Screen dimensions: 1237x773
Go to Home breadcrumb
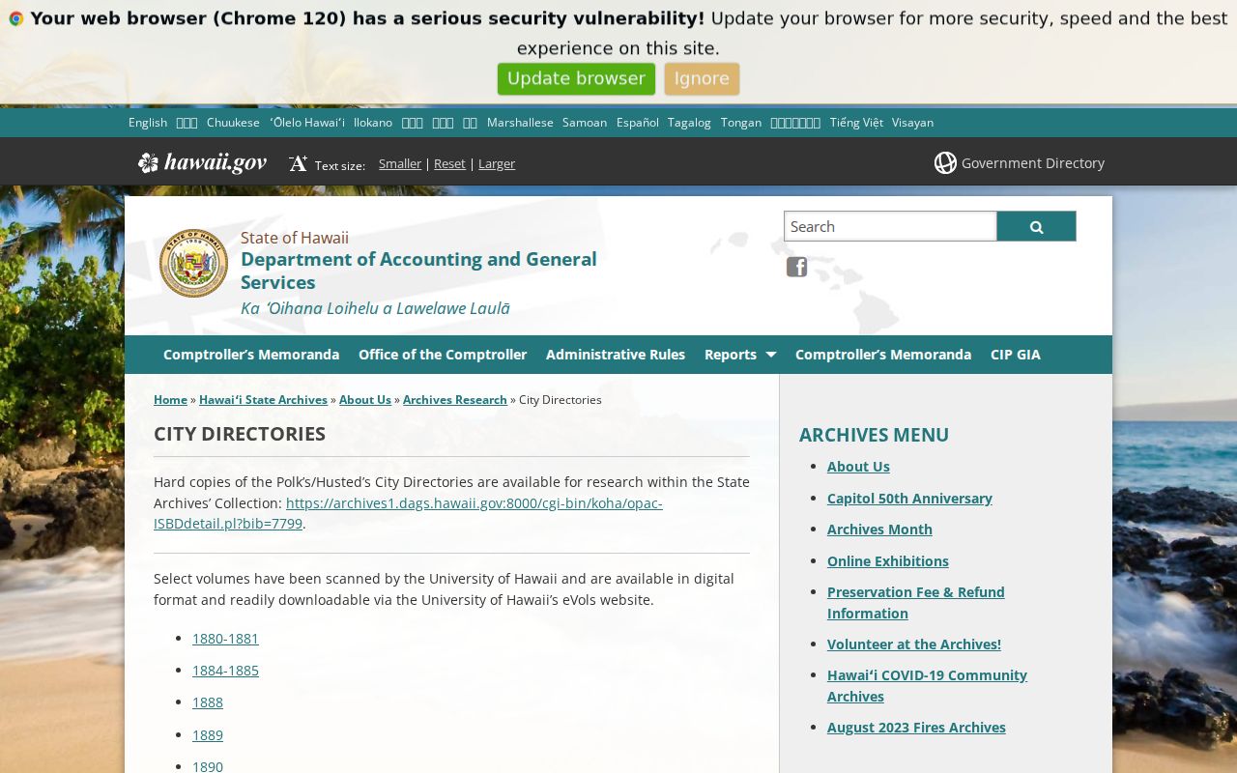point(170,399)
